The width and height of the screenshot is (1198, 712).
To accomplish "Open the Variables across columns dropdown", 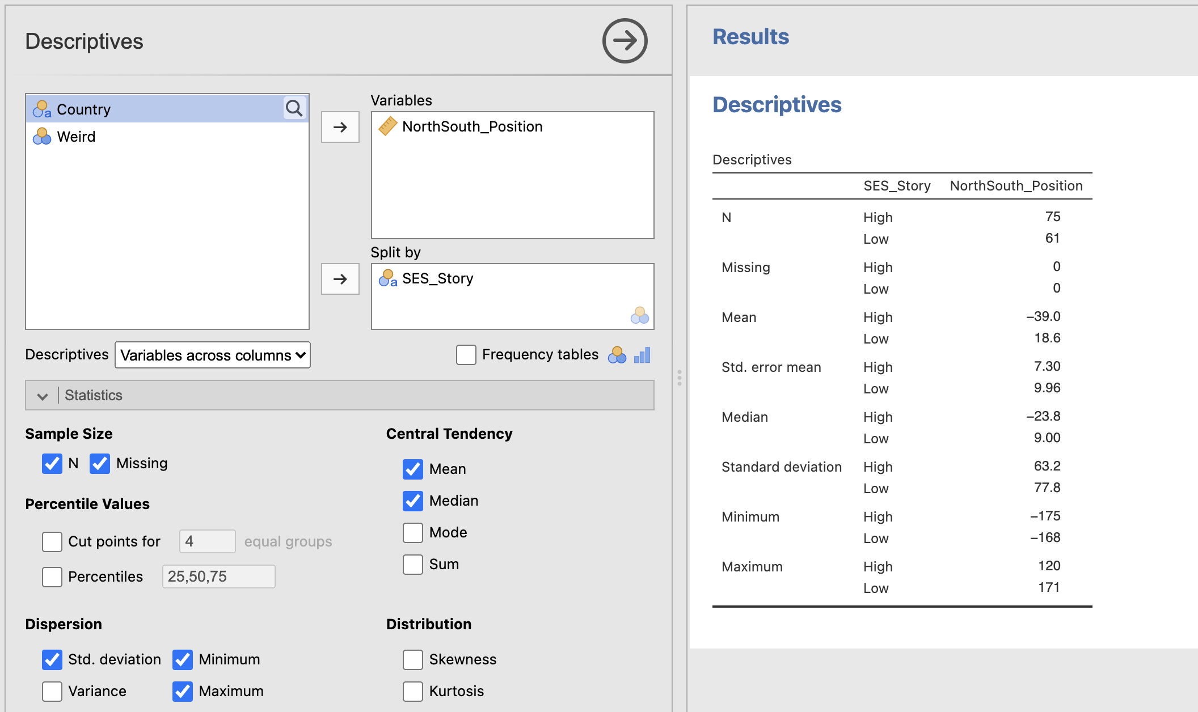I will (x=213, y=355).
